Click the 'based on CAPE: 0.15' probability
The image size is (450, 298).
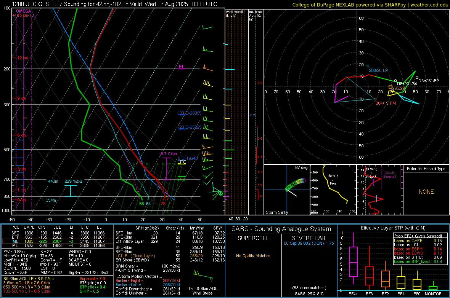tap(418, 241)
